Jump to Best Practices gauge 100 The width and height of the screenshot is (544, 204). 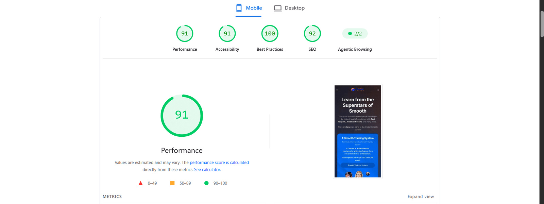click(x=270, y=34)
